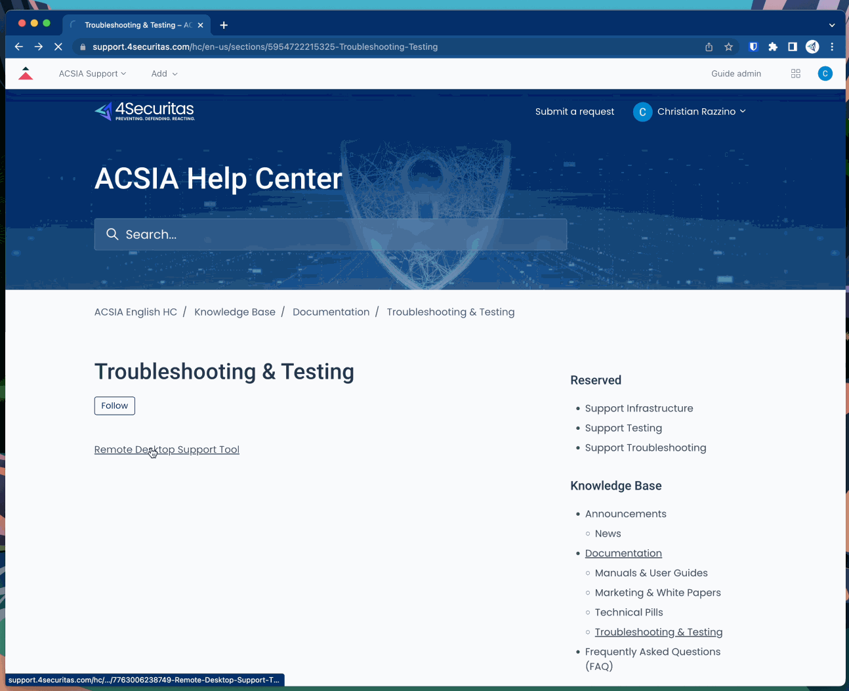Open News subsection link
The width and height of the screenshot is (849, 691).
coord(608,534)
